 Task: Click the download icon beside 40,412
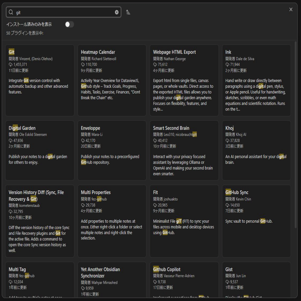tap(155, 140)
